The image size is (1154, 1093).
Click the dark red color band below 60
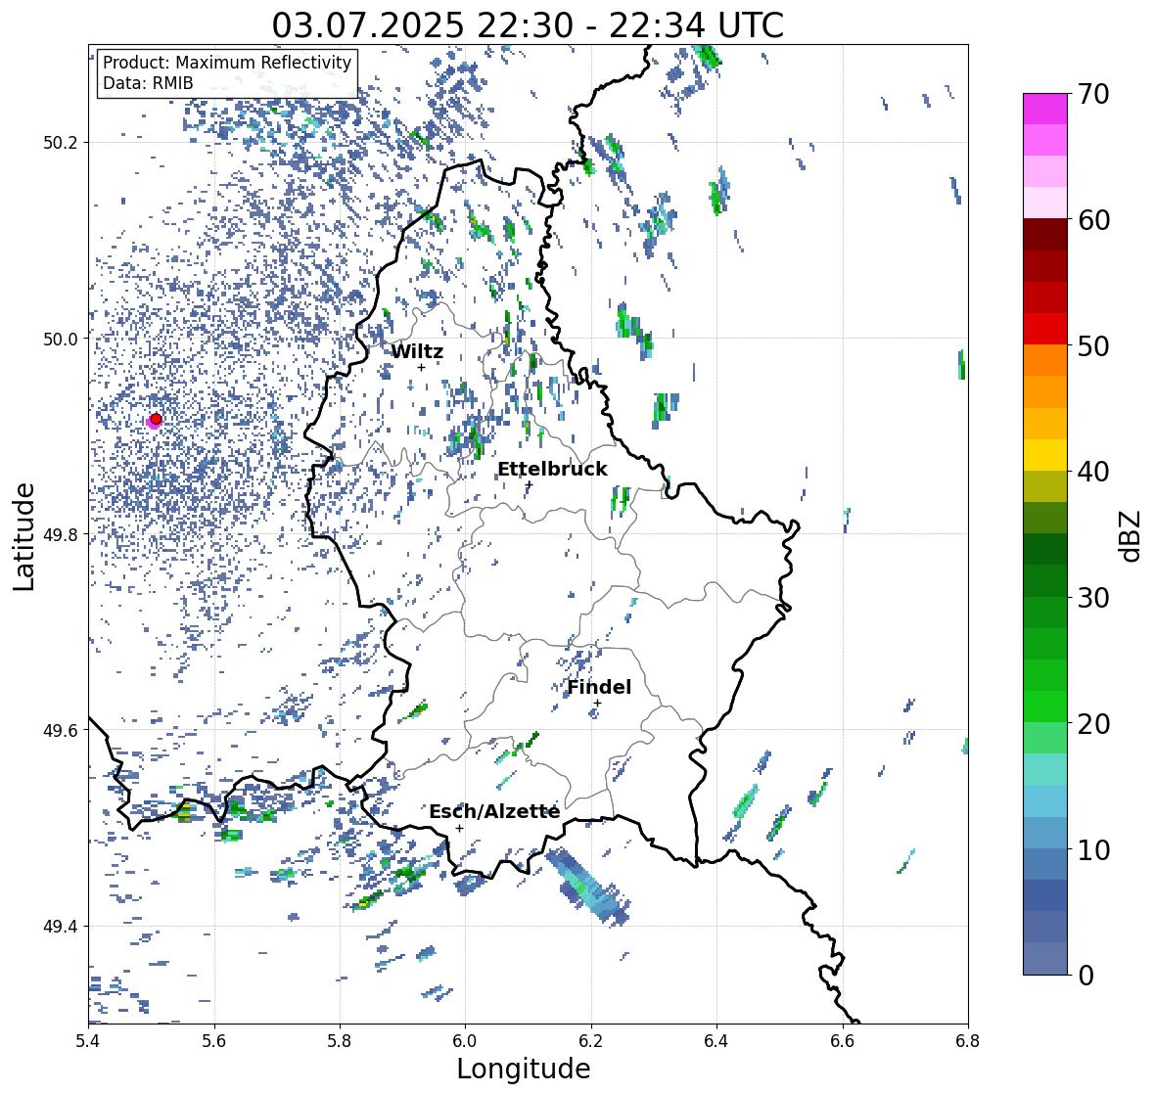1045,235
